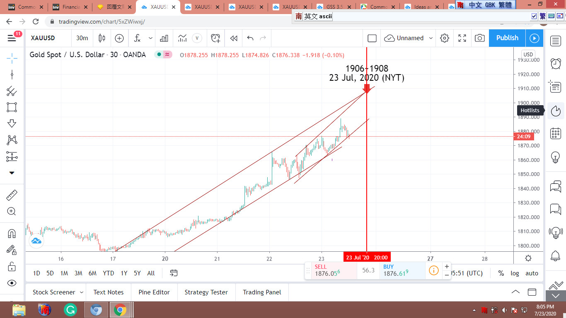Open the alerts clock panel
Screen dimensions: 566x318
click(x=556, y=64)
